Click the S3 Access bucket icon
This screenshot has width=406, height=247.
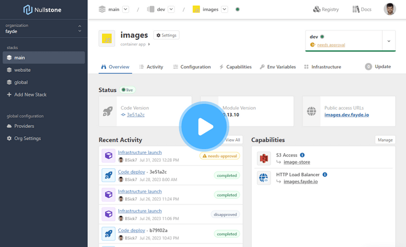tap(264, 158)
